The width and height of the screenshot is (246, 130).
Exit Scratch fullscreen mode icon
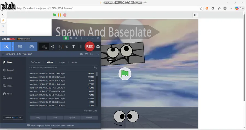(195, 15)
